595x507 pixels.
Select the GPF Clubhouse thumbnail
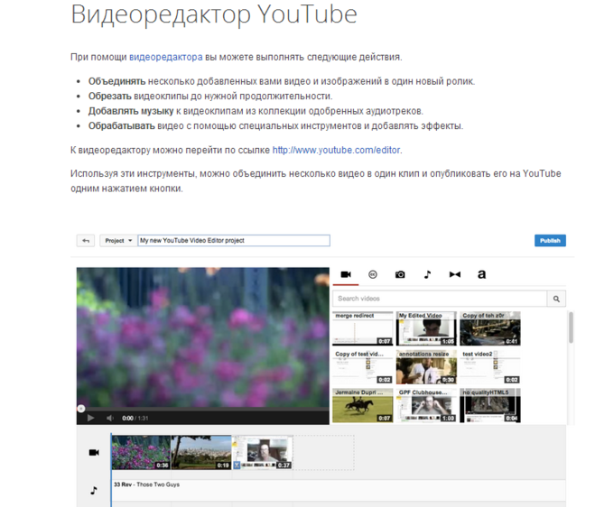pos(426,405)
